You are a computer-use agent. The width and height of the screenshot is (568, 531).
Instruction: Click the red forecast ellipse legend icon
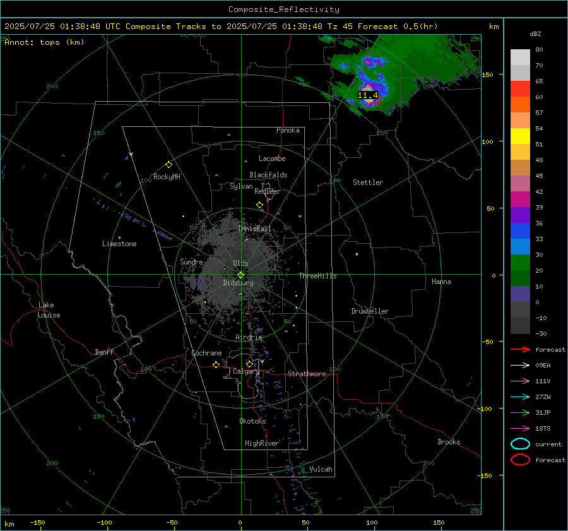pyautogui.click(x=520, y=460)
